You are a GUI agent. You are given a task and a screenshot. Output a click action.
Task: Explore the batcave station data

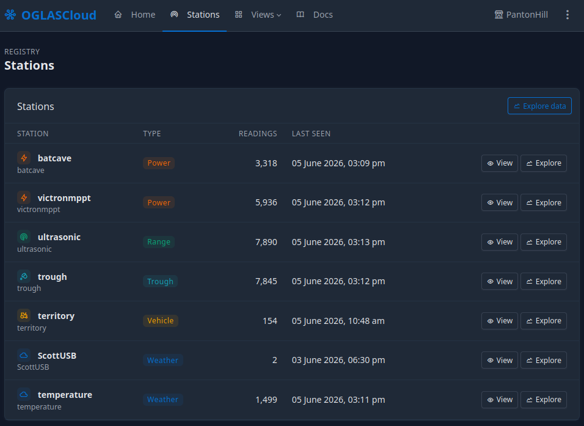coord(544,163)
